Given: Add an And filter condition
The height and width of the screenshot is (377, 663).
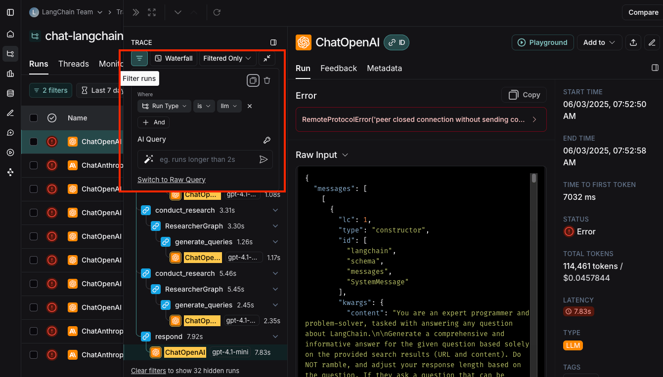Looking at the screenshot, I should 153,122.
